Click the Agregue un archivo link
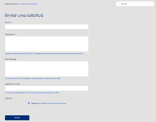This screenshot has width=156, height=122. (39, 103)
